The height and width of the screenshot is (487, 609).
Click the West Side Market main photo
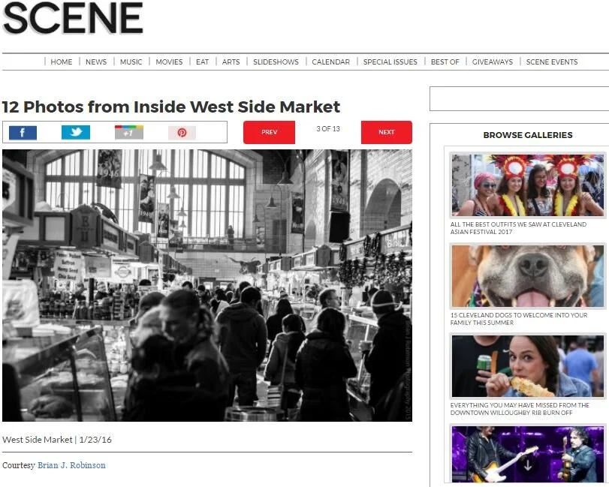coord(207,286)
